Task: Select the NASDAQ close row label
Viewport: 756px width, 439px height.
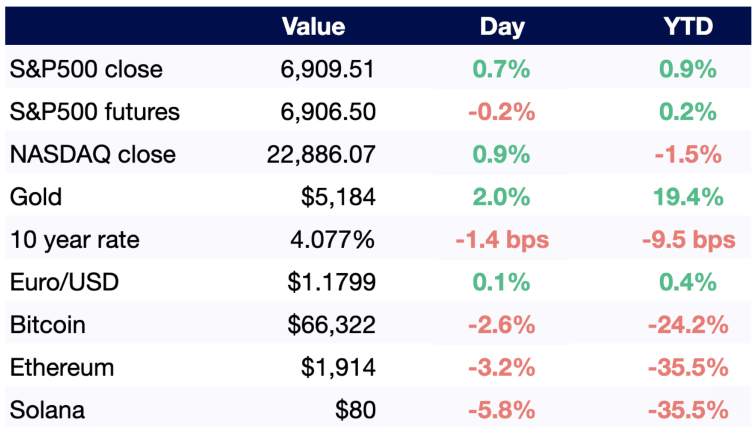Action: point(92,154)
